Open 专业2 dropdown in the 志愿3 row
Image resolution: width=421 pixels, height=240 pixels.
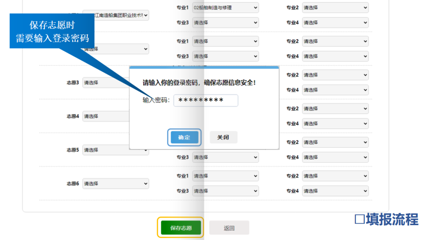tap(335, 75)
